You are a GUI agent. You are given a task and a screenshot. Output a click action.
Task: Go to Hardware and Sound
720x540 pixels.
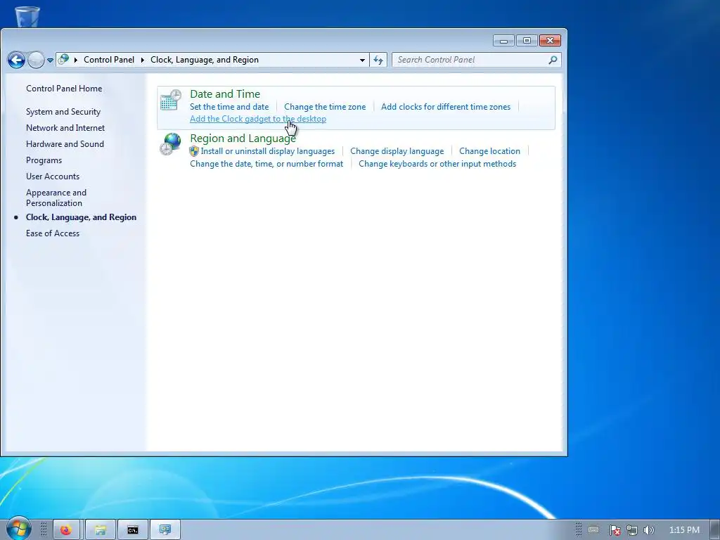65,143
